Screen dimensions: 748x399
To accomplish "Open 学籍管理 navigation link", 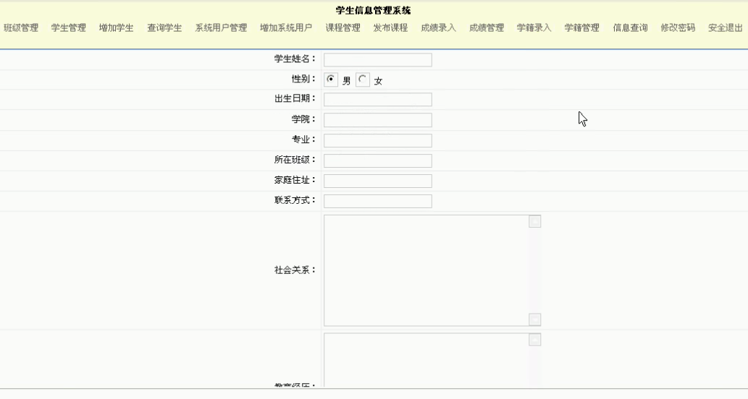I will pyautogui.click(x=582, y=27).
